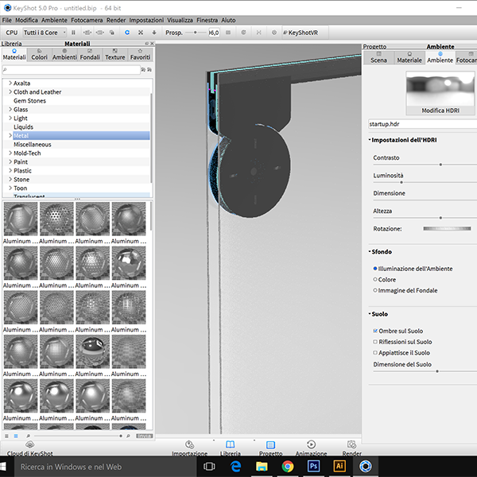
Task: Switch library to grid view icon
Action: tap(16, 436)
